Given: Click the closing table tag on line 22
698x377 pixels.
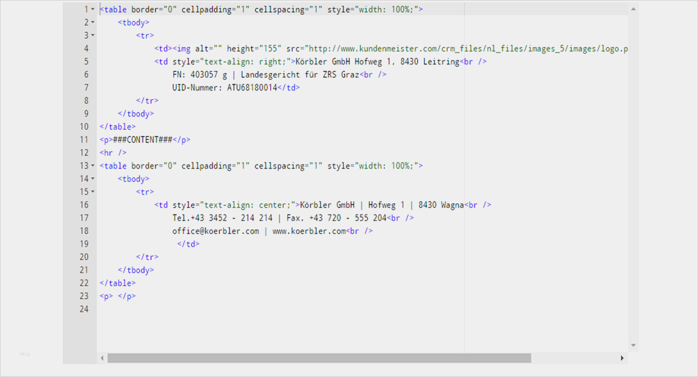Looking at the screenshot, I should [x=117, y=283].
